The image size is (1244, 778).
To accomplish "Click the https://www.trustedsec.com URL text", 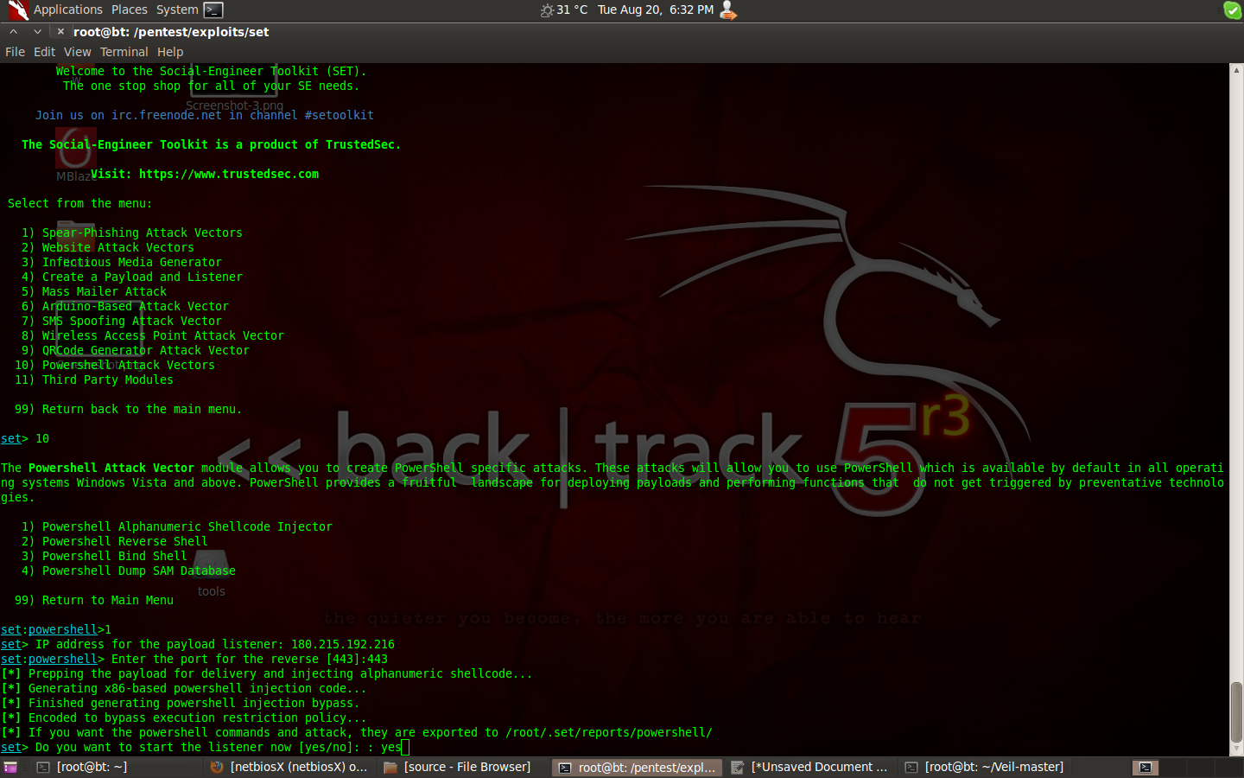I will point(229,174).
